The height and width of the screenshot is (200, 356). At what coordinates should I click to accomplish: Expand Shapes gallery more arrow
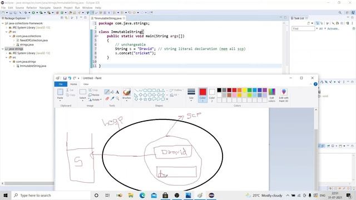(167, 99)
